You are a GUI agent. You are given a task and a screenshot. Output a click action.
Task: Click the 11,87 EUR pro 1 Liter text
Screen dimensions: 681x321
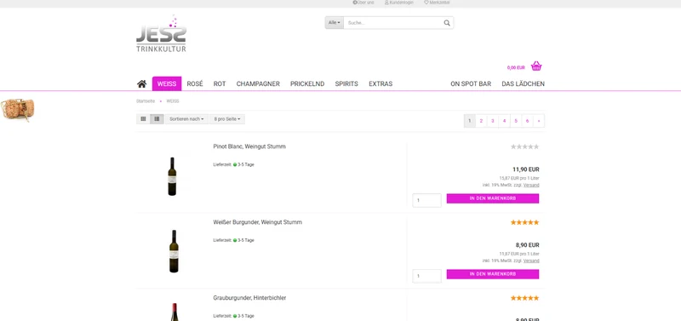(519, 254)
